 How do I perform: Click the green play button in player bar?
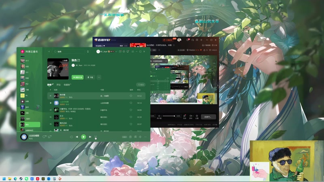[x=83, y=137]
